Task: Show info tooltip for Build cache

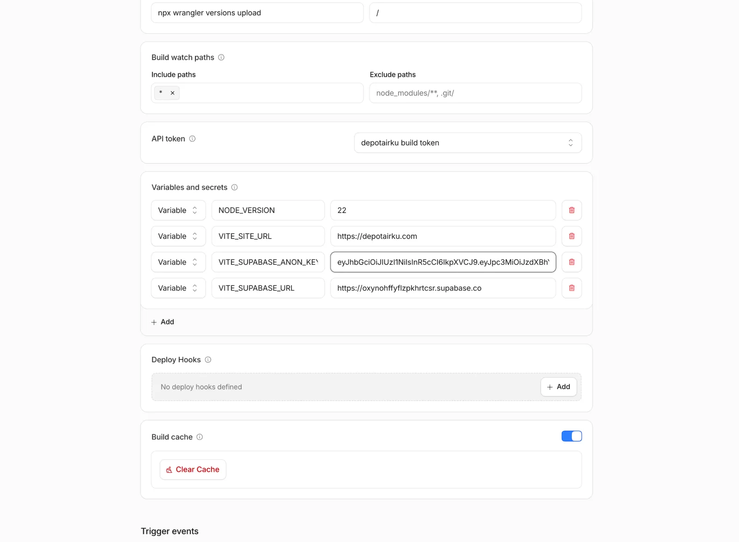Action: [200, 437]
